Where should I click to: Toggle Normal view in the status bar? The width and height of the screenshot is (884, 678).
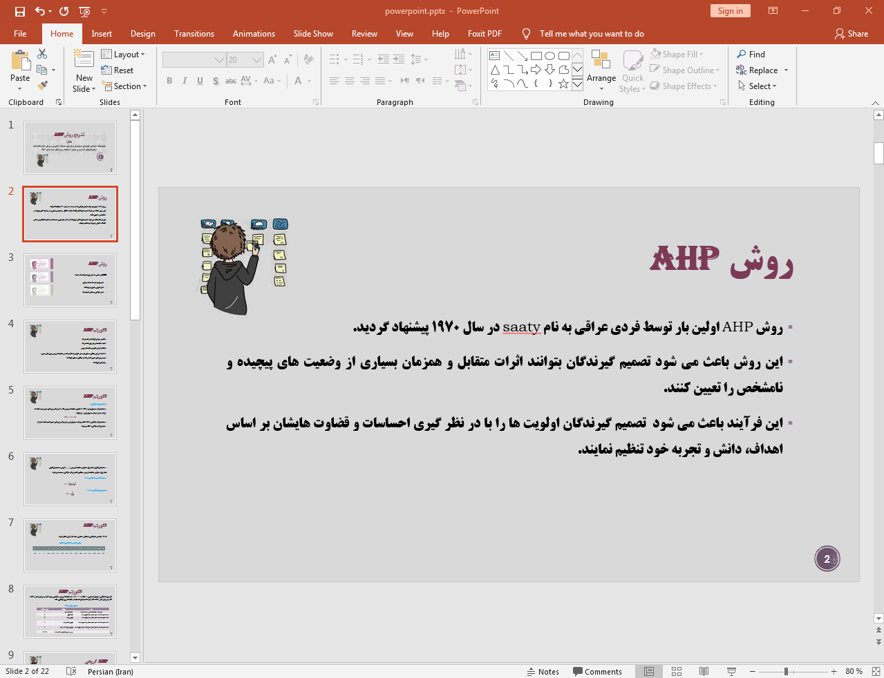click(x=649, y=671)
